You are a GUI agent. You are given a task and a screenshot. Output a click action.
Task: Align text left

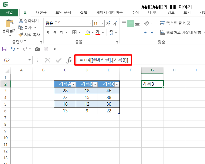124,32
